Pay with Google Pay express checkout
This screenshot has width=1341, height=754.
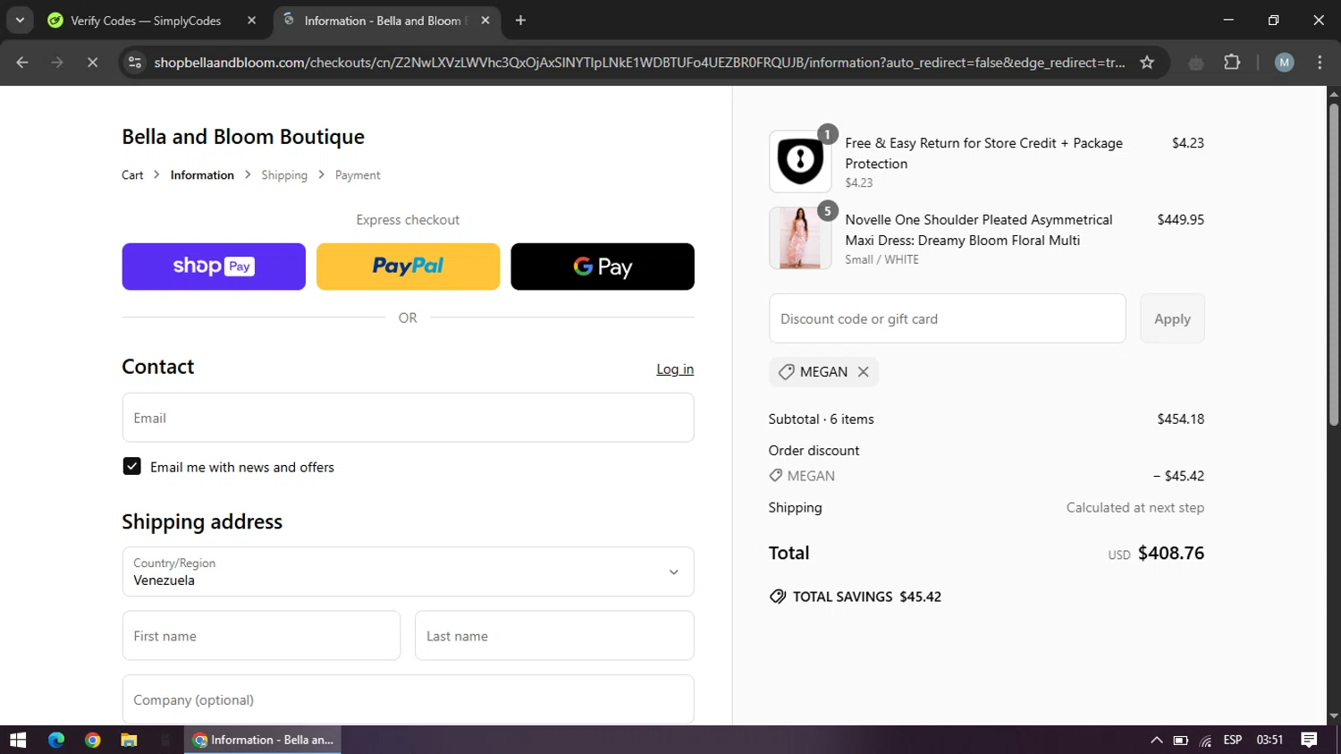603,267
